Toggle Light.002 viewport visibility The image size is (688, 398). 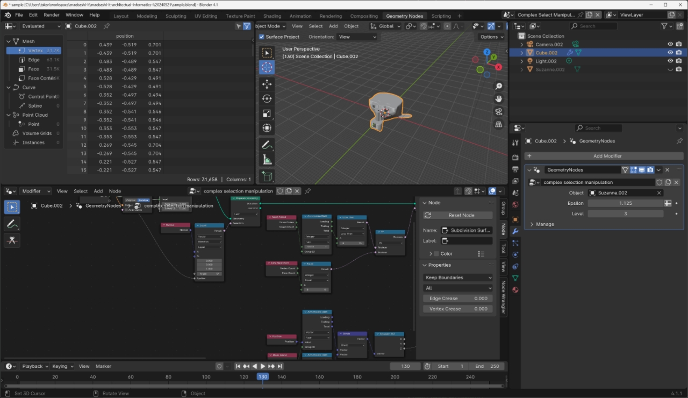tap(670, 61)
